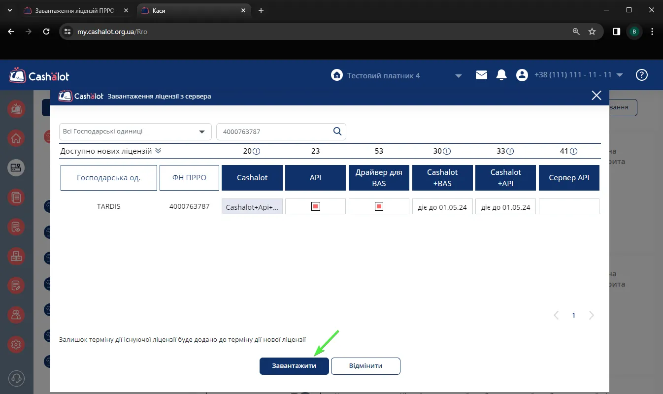Click the Завантажити button
The image size is (663, 394).
294,366
